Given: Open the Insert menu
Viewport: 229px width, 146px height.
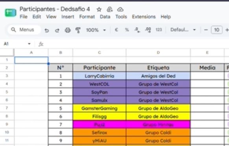Looking at the screenshot, I should pos(68,17).
